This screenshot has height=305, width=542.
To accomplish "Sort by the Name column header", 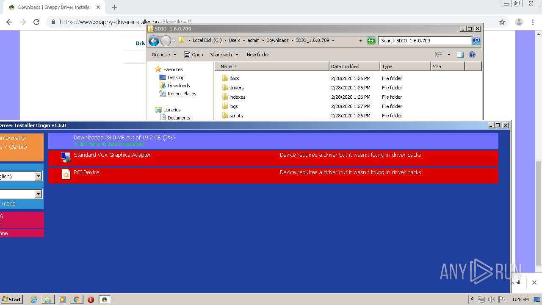I will 271,67.
